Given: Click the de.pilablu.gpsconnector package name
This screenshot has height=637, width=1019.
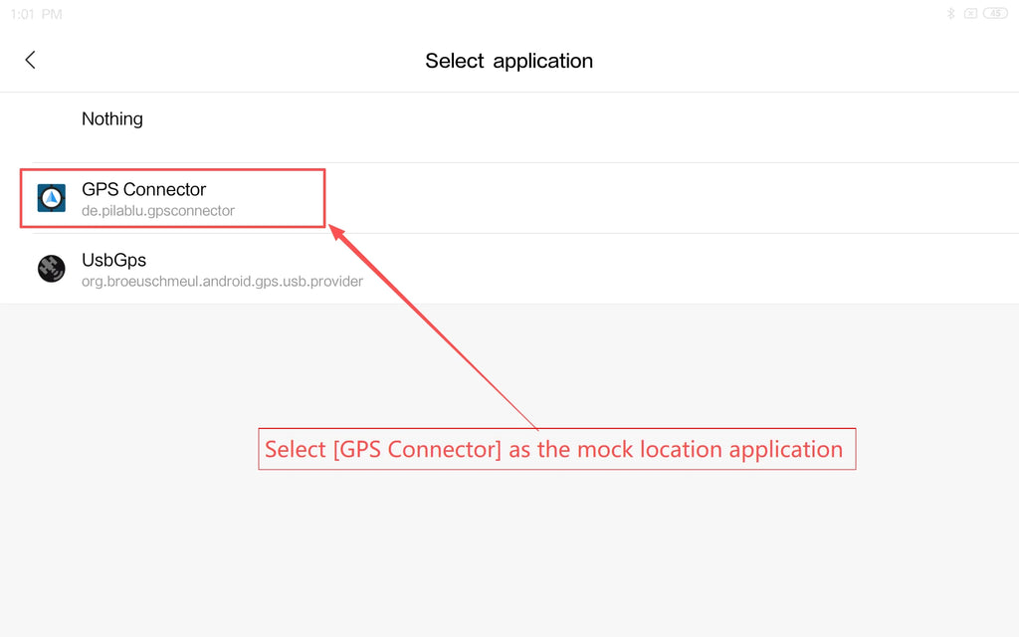Looking at the screenshot, I should [x=158, y=211].
